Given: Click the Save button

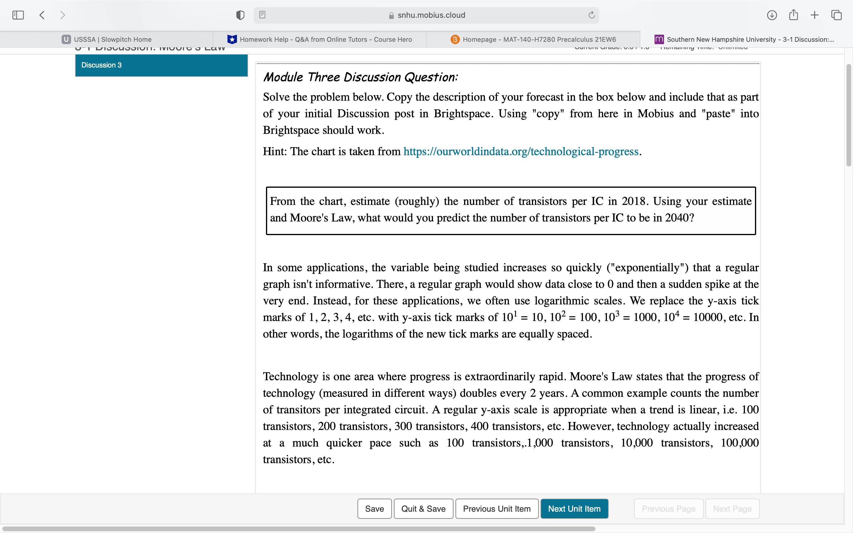Looking at the screenshot, I should tap(374, 509).
